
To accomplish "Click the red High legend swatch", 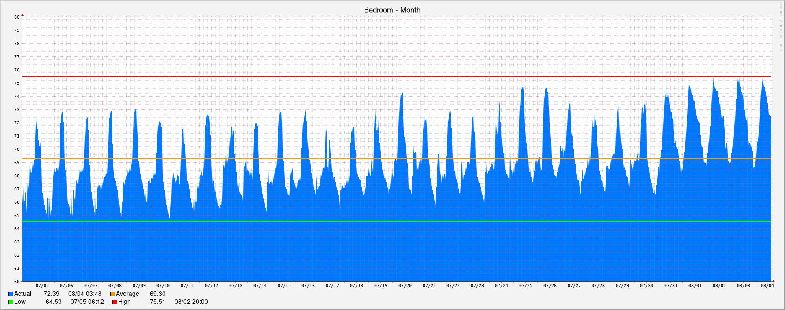I will [x=115, y=302].
